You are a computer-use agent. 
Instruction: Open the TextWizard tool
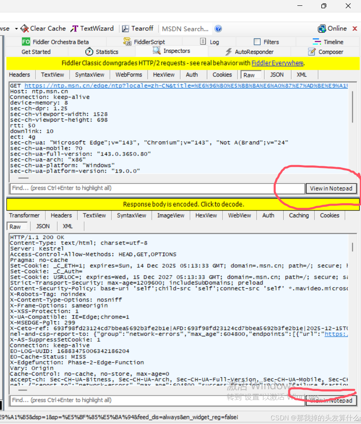[x=92, y=29]
